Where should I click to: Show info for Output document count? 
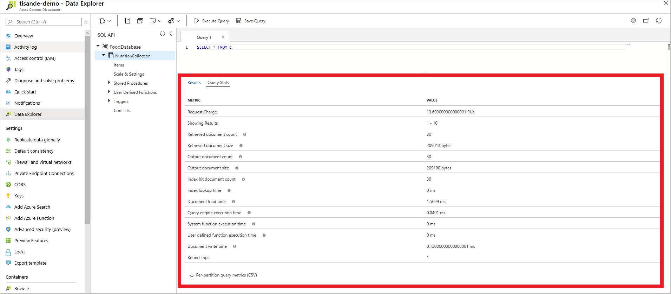pos(241,157)
